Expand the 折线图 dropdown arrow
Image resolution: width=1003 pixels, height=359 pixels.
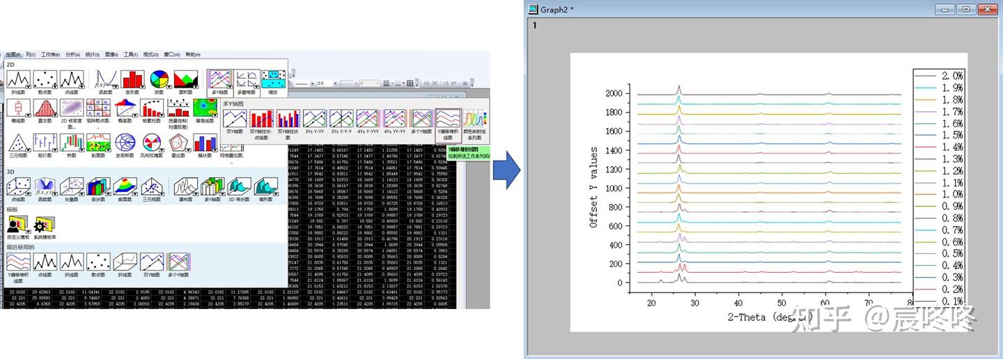coord(28,86)
